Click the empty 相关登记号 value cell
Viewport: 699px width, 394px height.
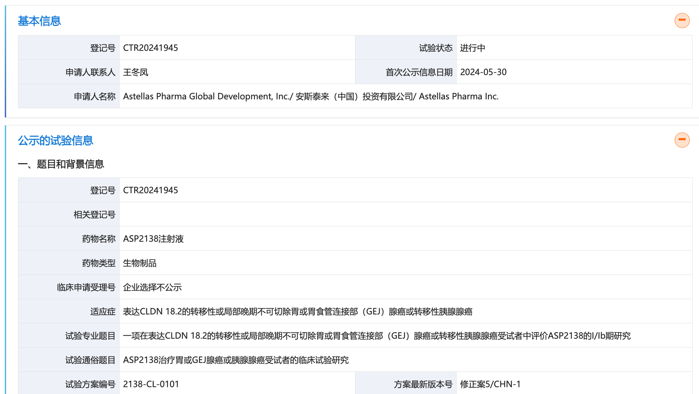pyautogui.click(x=406, y=214)
